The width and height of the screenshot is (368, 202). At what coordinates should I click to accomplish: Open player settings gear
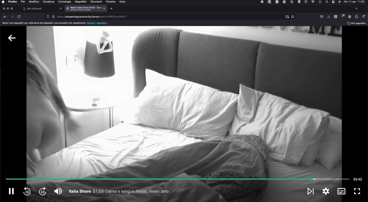pyautogui.click(x=326, y=191)
